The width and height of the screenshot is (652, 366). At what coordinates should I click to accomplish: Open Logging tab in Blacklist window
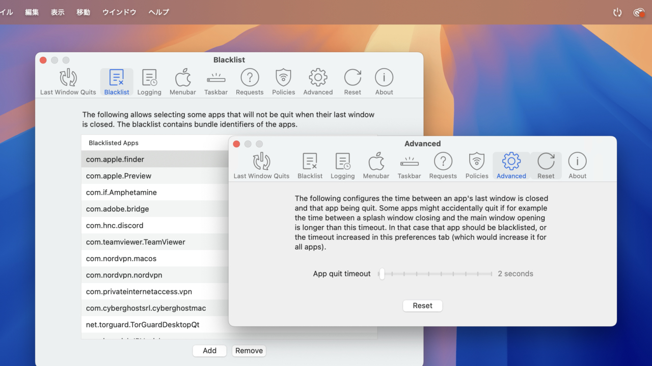149,82
